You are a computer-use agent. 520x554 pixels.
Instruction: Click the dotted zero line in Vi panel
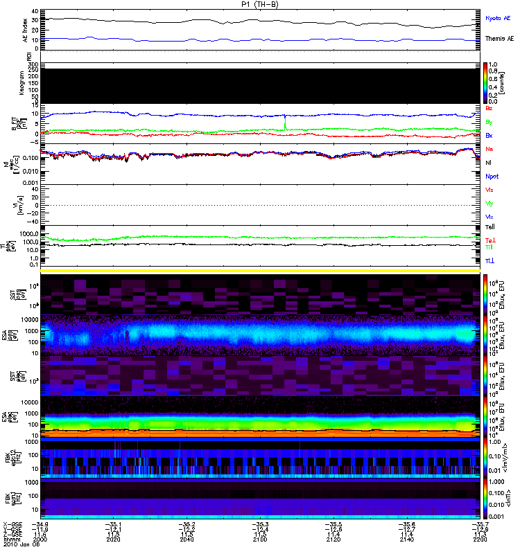(x=260, y=205)
